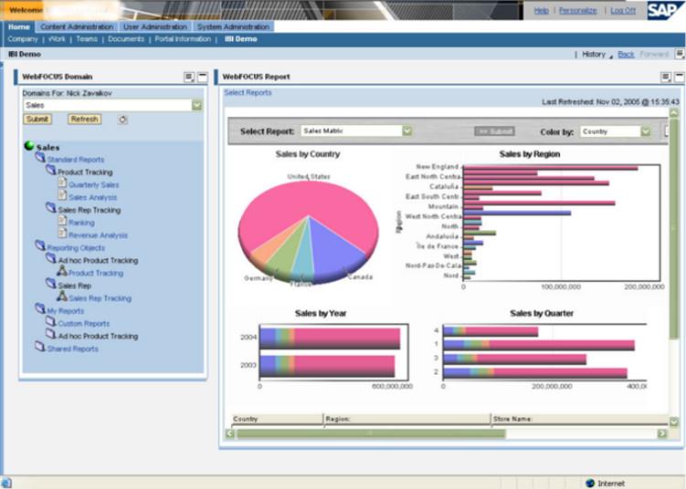Click the Internet zone globe icon in status bar
The image size is (686, 489).
(x=590, y=483)
